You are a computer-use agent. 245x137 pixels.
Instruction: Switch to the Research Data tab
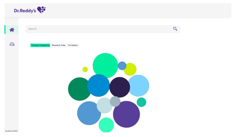point(58,45)
